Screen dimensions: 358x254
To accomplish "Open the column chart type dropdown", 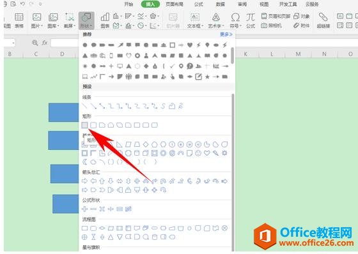I will click(x=118, y=16).
